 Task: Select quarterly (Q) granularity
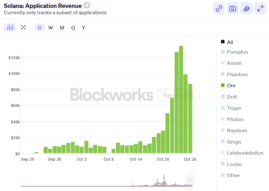(x=73, y=28)
